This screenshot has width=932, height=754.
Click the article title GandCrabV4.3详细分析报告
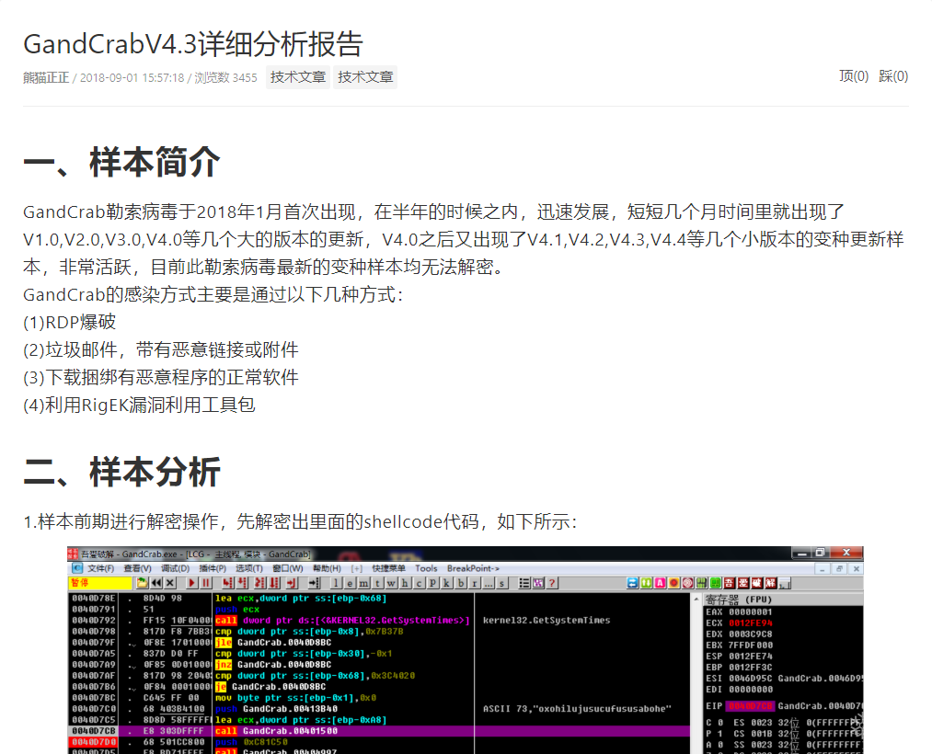tap(192, 44)
